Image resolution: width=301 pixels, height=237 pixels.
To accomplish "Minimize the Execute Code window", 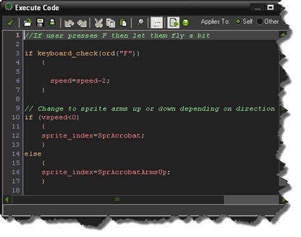I will 258,8.
